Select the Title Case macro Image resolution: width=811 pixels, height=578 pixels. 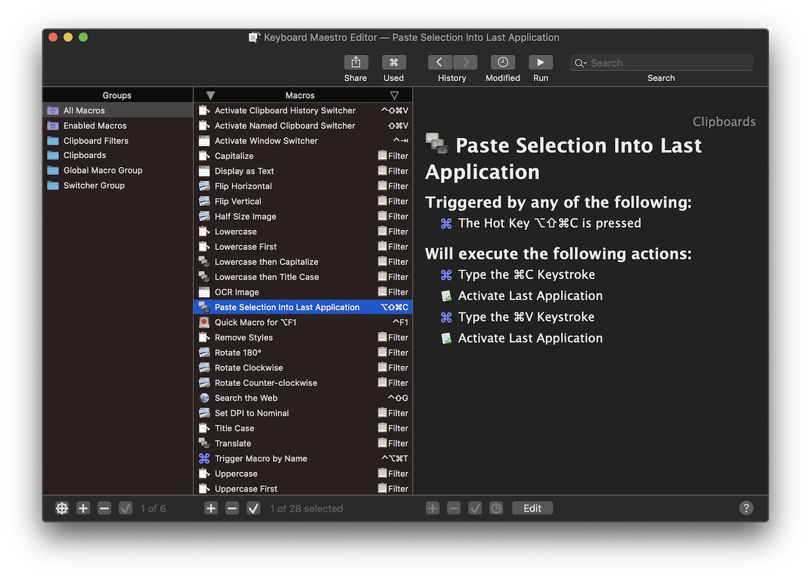point(303,428)
